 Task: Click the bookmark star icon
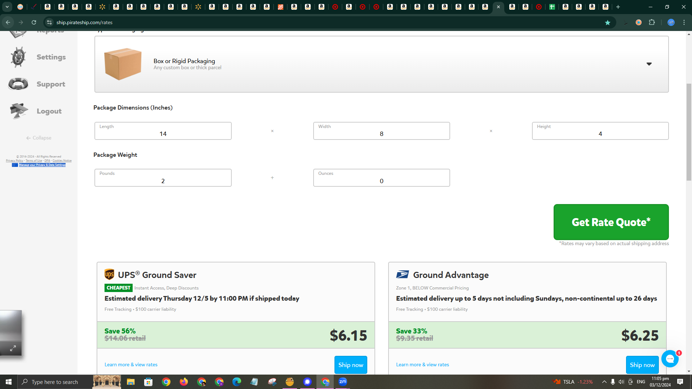(x=608, y=22)
